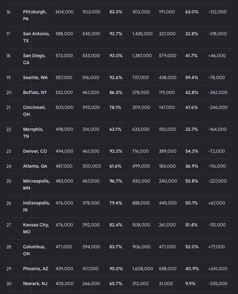
Task: Select the Kansas City, MO city cell
Action: click(36, 228)
